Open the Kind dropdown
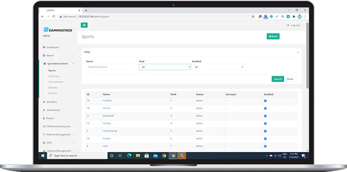The image size is (347, 172). (165, 67)
